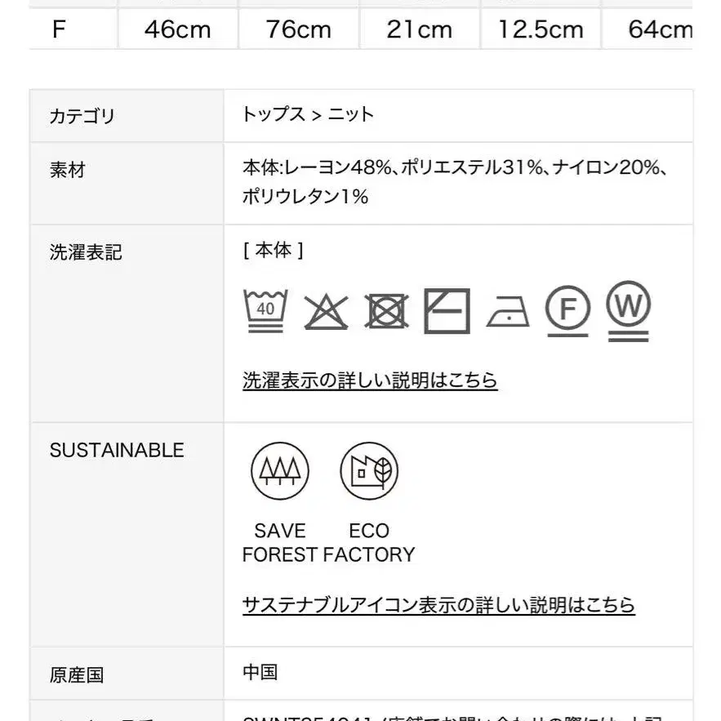Click the ECO FACTORY label text
This screenshot has height=721, width=721.
pyautogui.click(x=369, y=543)
